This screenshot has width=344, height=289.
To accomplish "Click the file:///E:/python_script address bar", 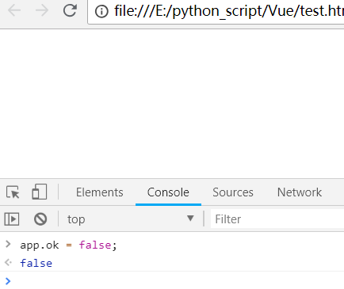I will coord(216,11).
